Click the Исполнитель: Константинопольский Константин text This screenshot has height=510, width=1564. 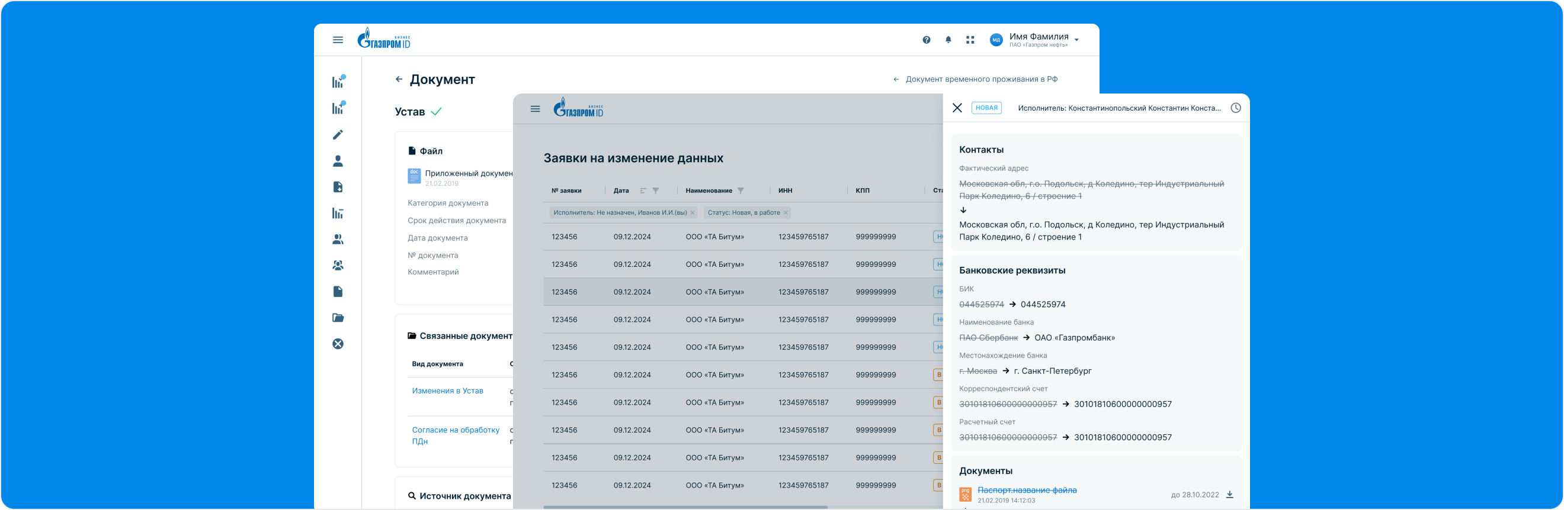click(1119, 108)
